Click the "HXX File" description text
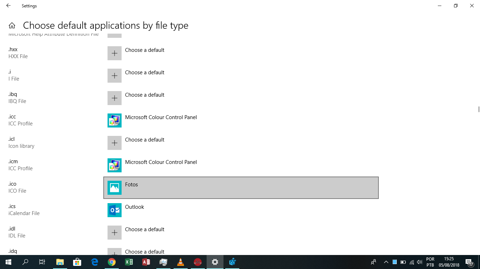This screenshot has width=480, height=269. [18, 56]
